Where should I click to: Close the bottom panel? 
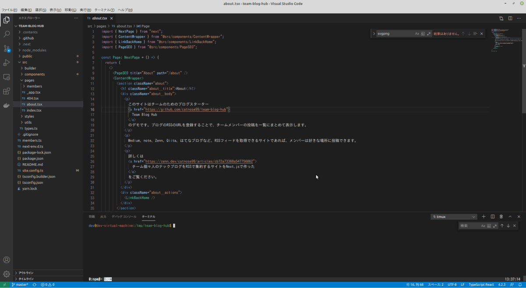click(519, 217)
